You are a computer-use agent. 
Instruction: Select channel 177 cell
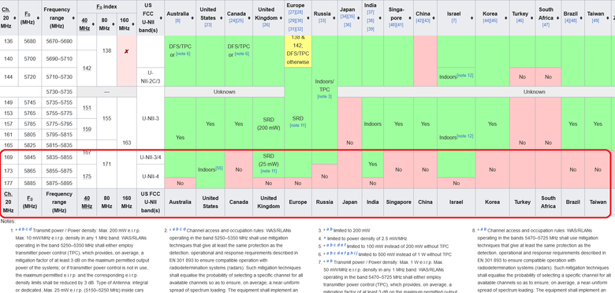point(9,183)
